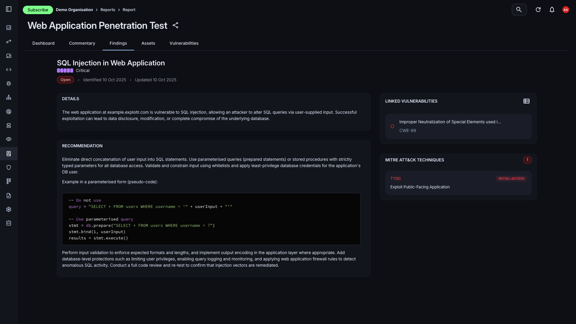Click the notifications bell icon

coord(552,10)
